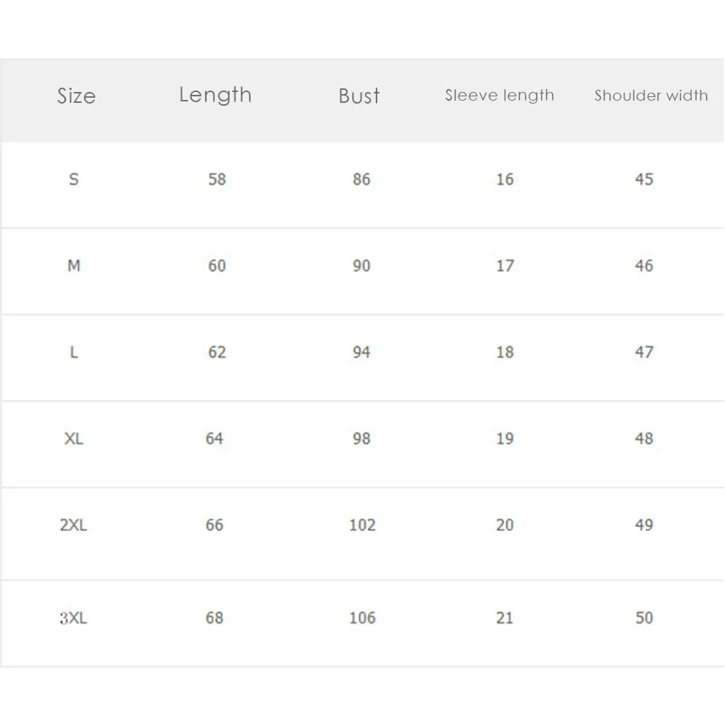Select the length value 68
This screenshot has width=725, height=725.
coord(214,618)
